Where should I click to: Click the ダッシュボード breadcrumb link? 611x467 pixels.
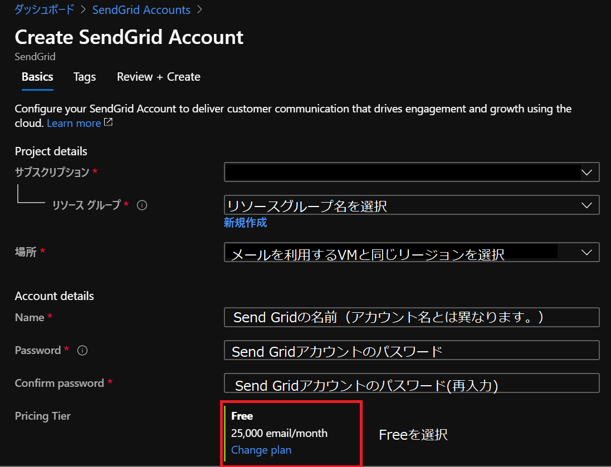[44, 9]
